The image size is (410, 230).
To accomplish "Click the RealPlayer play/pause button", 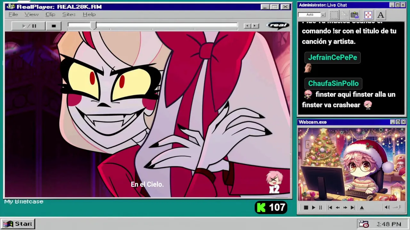I will coord(29,26).
